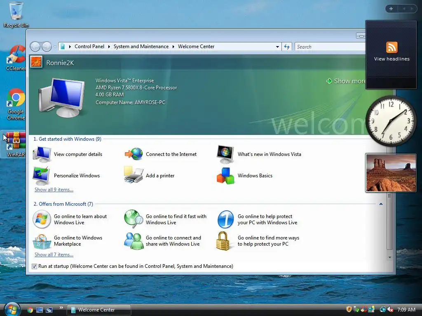Expand the arrow after System and Maintenance breadcrumb
The height and width of the screenshot is (316, 422).
click(x=173, y=47)
